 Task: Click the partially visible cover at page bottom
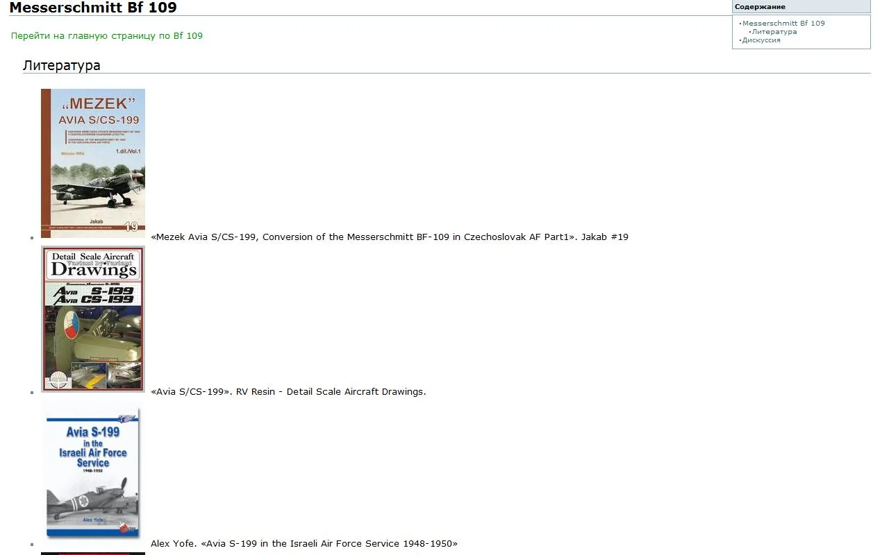click(92, 553)
